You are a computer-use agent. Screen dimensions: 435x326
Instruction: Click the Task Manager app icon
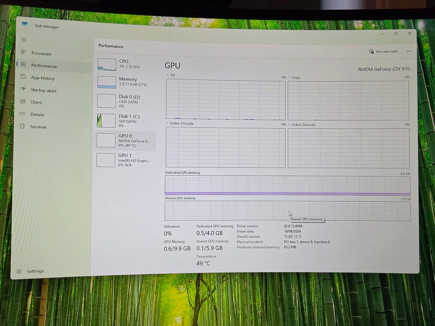(25, 24)
